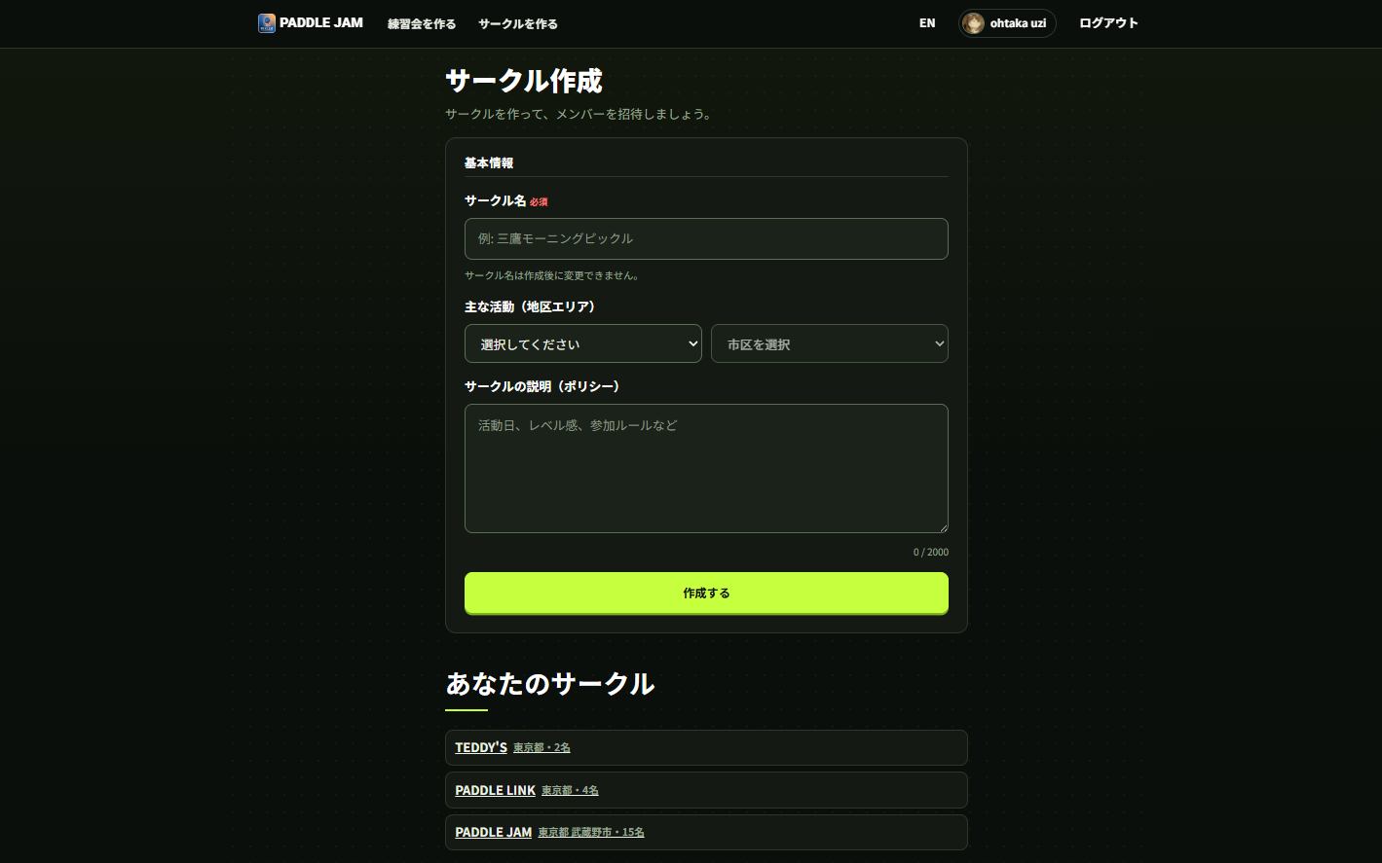The height and width of the screenshot is (863, 1382).
Task: Open the ohtaka uzi profile avatar
Action: (973, 23)
